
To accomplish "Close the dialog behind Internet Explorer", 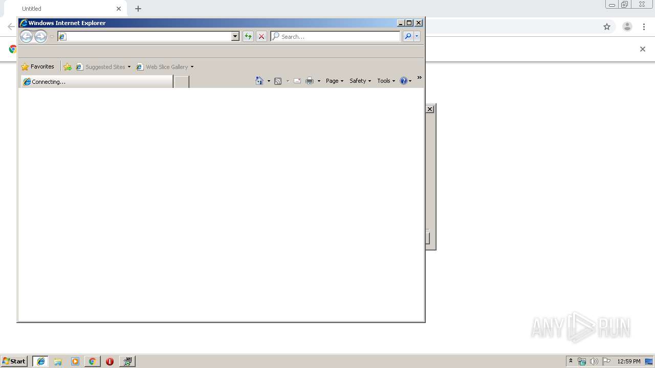I will [x=430, y=109].
